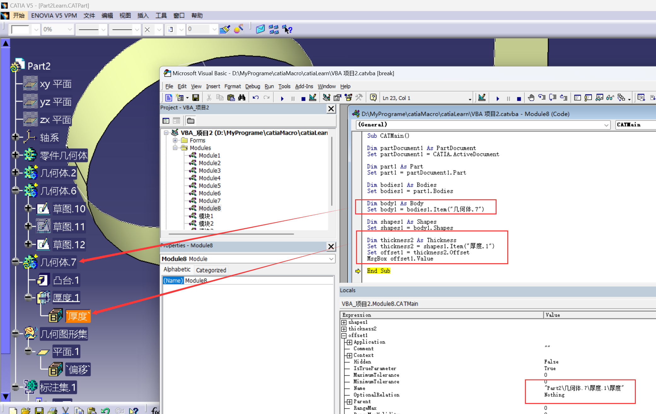Expand shapes1 in Locals window
Screen dimensions: 656x414
pyautogui.click(x=344, y=322)
